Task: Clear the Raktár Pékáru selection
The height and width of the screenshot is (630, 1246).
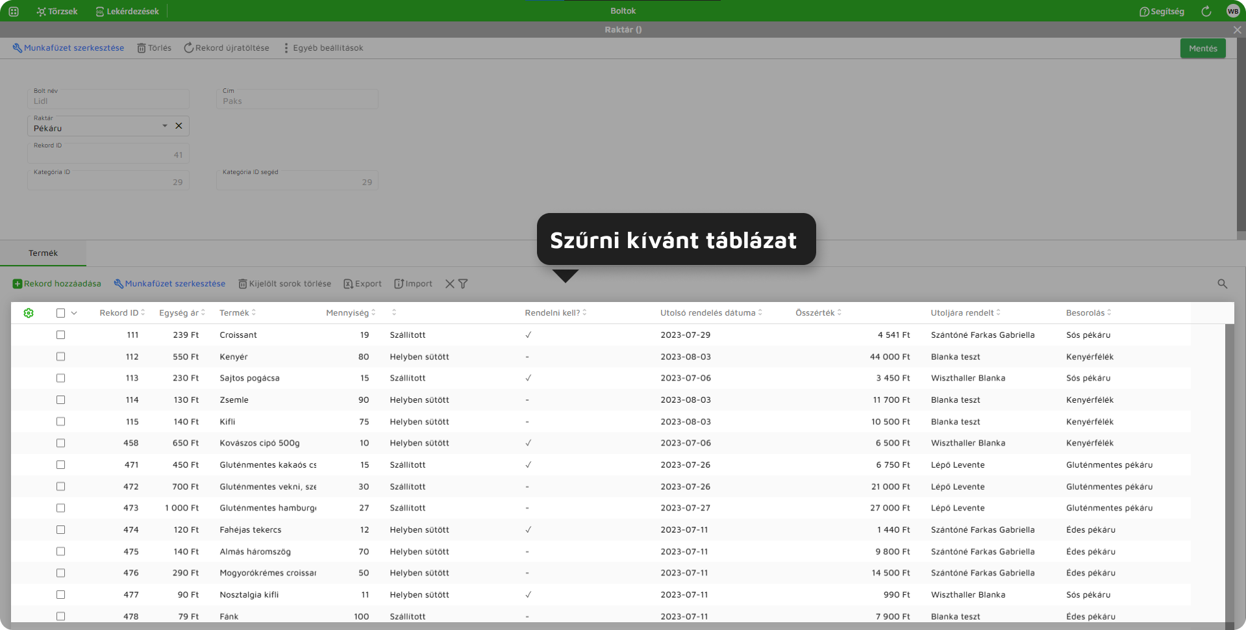Action: click(179, 126)
